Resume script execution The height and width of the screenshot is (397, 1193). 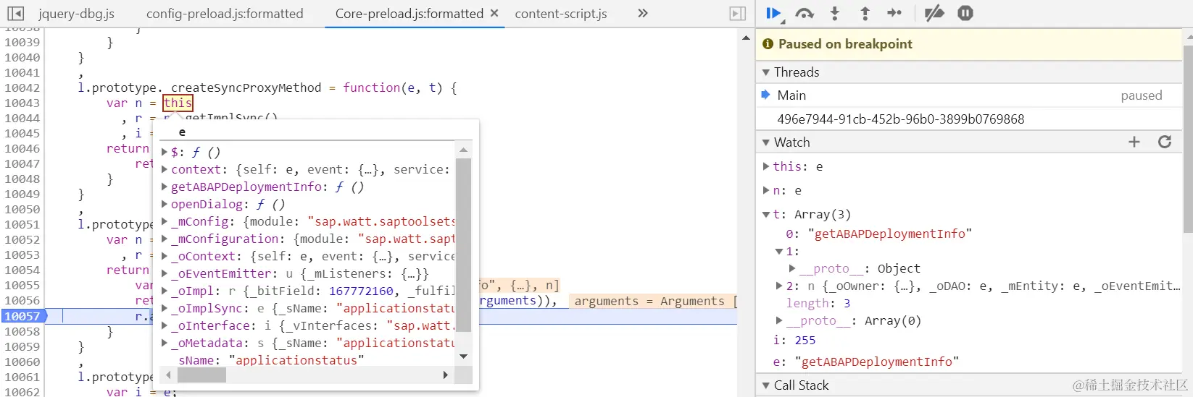(774, 13)
